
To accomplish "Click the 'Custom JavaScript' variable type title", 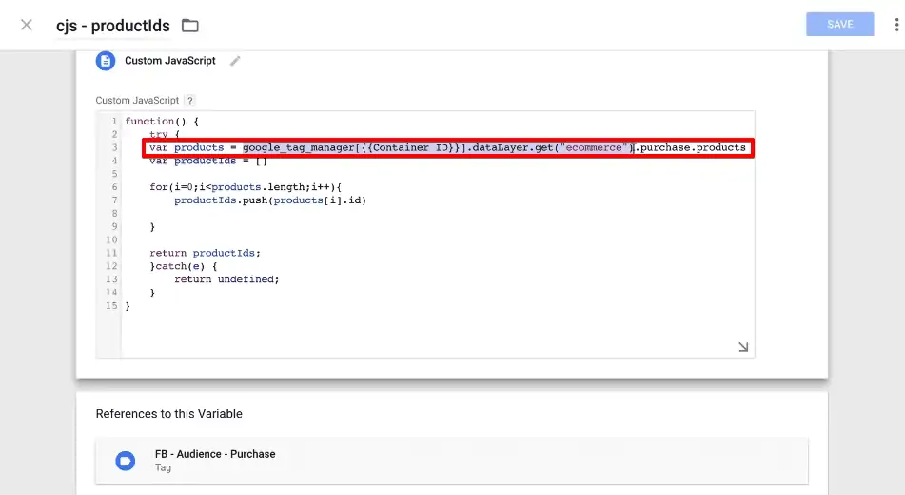I will point(170,61).
